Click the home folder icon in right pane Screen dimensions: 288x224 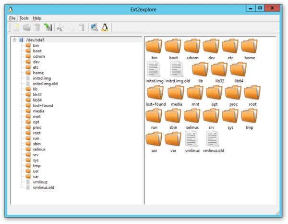(x=250, y=46)
